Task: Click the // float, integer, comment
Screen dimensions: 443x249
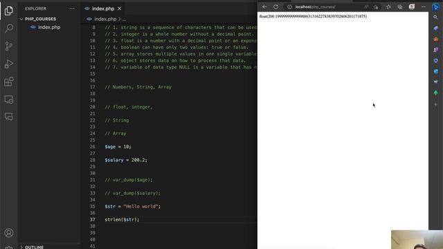Action: tap(129, 107)
